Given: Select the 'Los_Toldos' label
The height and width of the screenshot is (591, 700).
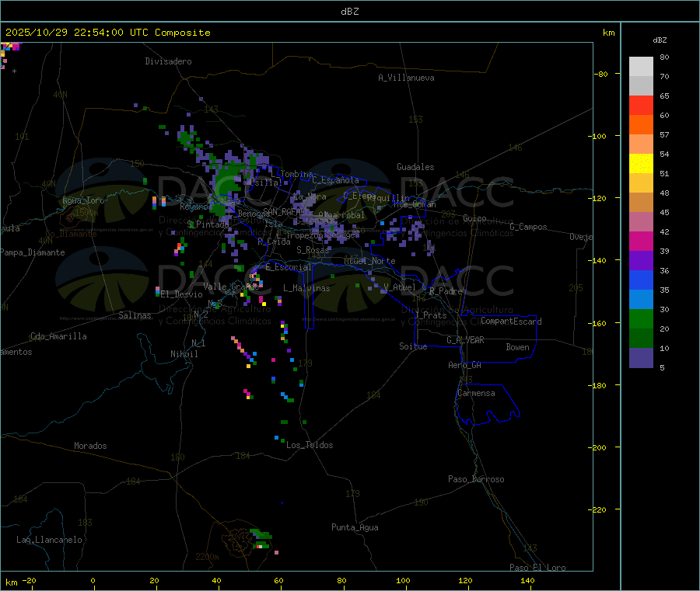Looking at the screenshot, I should click(310, 445).
